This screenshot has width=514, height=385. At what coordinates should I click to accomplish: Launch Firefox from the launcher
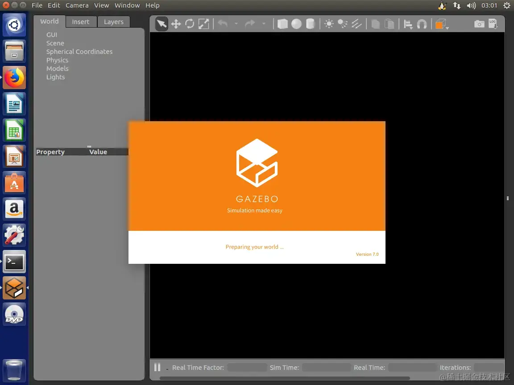tap(14, 78)
